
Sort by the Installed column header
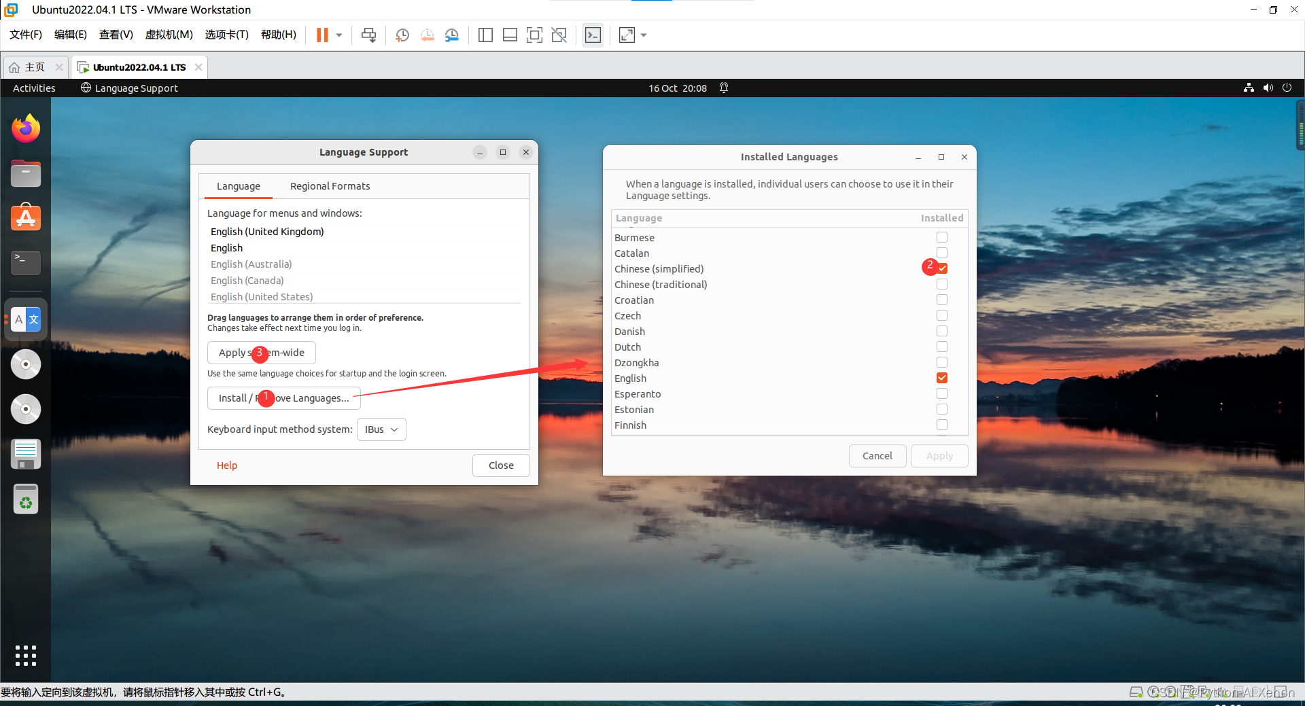[941, 218]
